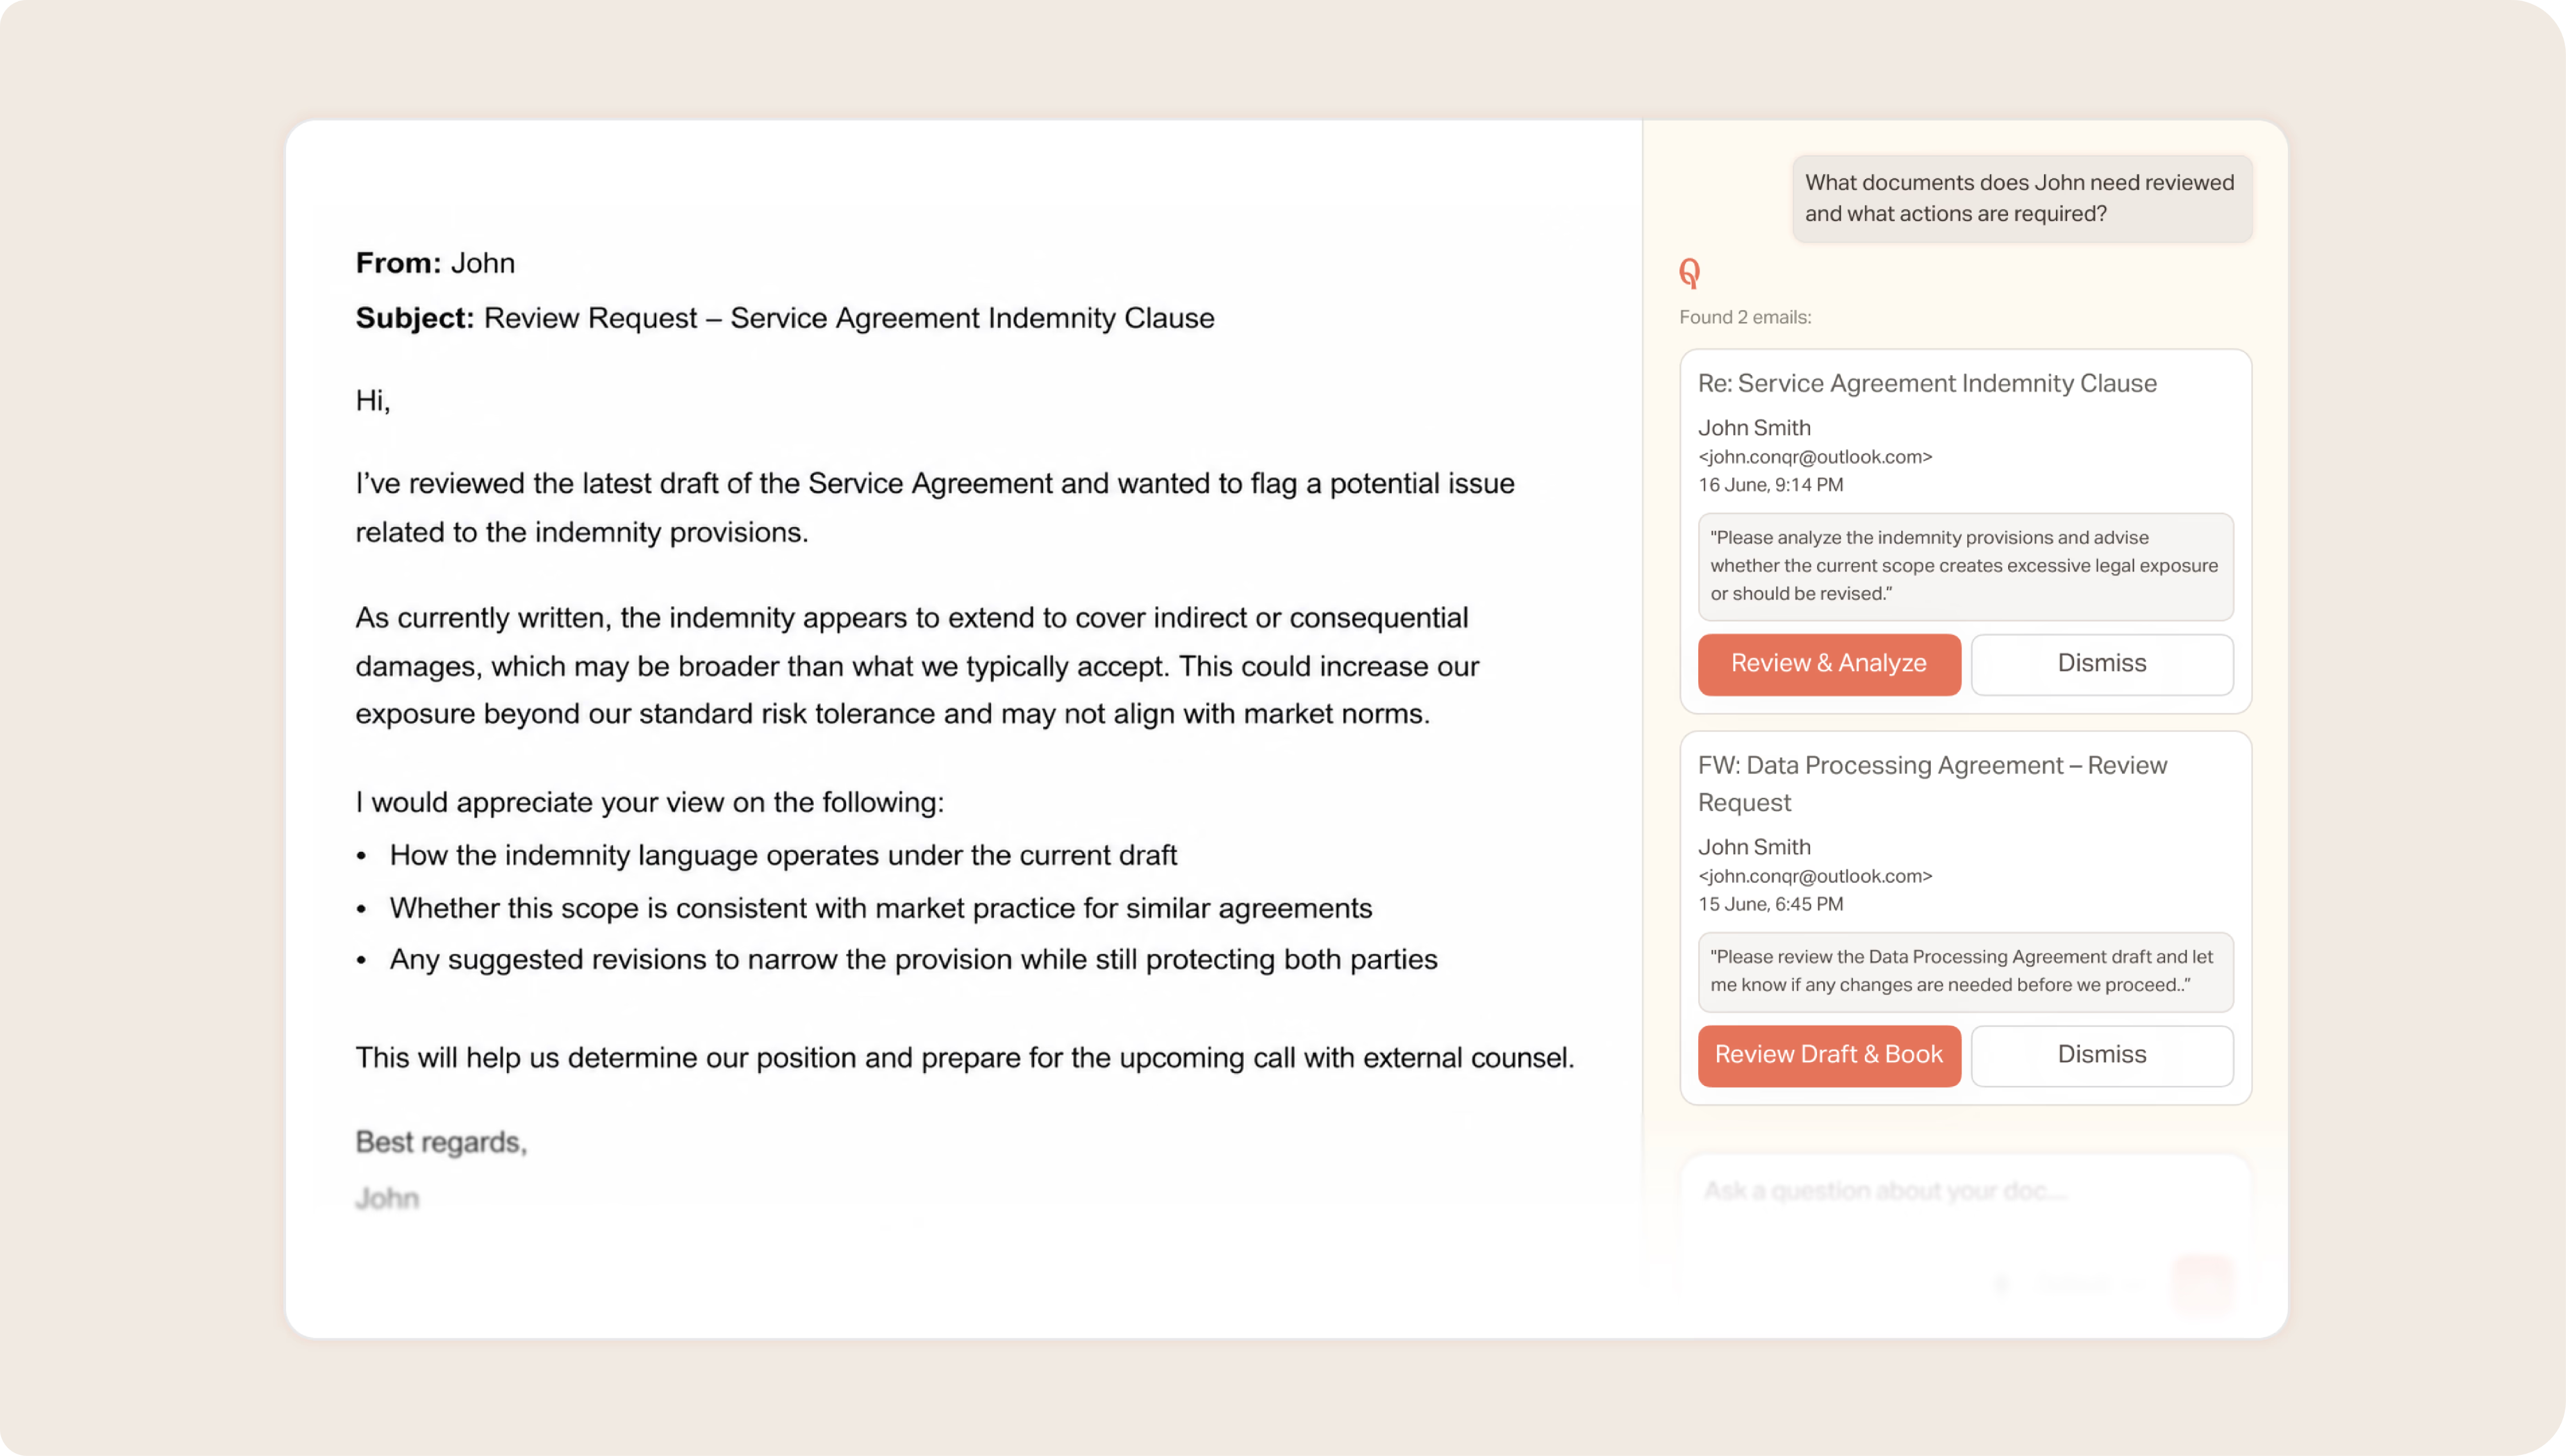The height and width of the screenshot is (1456, 2566).
Task: Click john.conqr@outlook.com address in second email card
Action: click(x=1814, y=876)
